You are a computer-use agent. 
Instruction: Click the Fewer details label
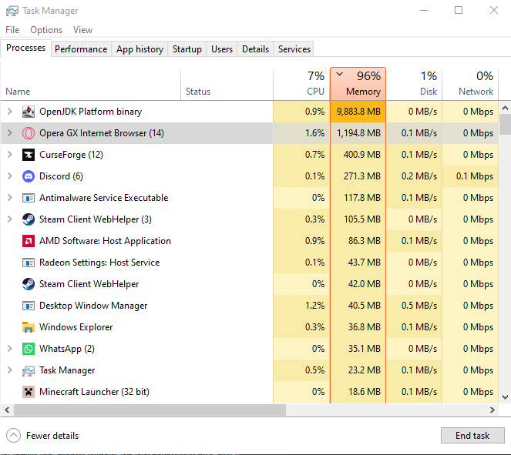[x=52, y=436]
